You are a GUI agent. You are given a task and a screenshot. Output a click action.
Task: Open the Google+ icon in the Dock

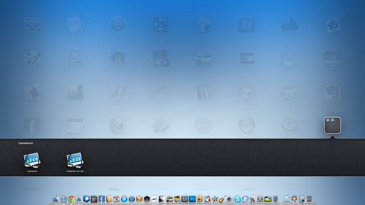(94, 199)
